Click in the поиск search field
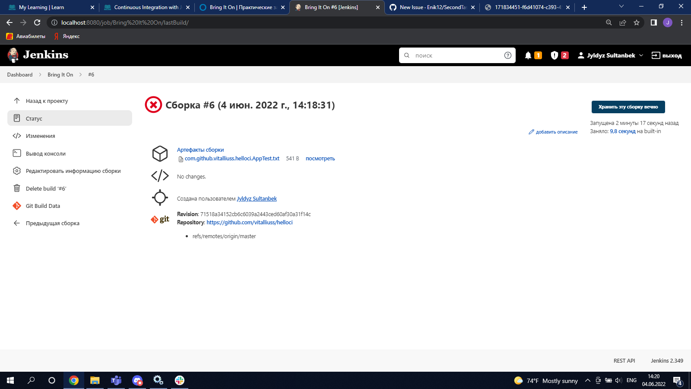Viewport: 691px width, 389px height. click(x=457, y=55)
